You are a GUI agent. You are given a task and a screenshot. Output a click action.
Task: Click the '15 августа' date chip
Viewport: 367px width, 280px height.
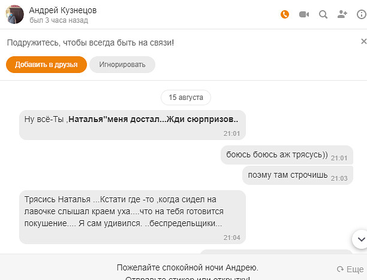tap(186, 97)
